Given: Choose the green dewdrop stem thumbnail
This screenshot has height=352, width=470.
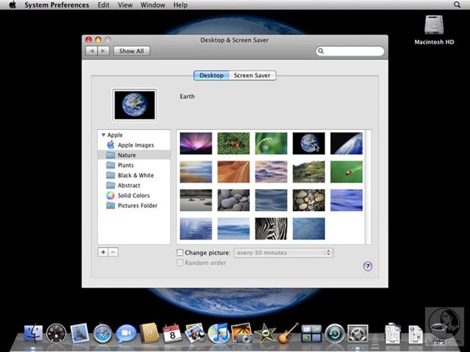Looking at the screenshot, I should pyautogui.click(x=271, y=143).
